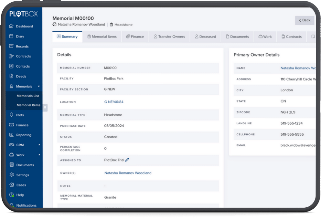Click the Back button
The height and width of the screenshot is (219, 321).
pos(304,20)
